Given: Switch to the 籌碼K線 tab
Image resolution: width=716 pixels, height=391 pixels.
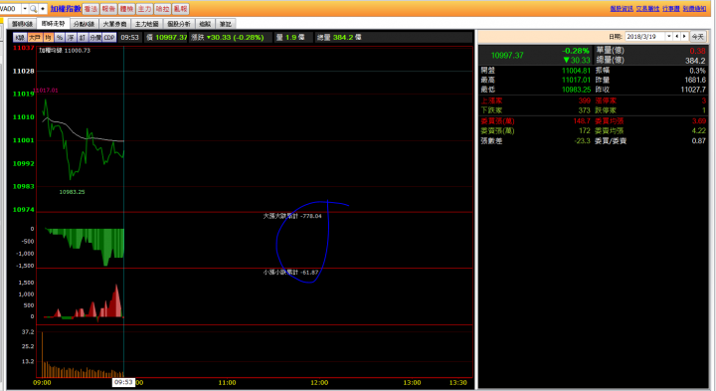Looking at the screenshot, I should coord(22,24).
